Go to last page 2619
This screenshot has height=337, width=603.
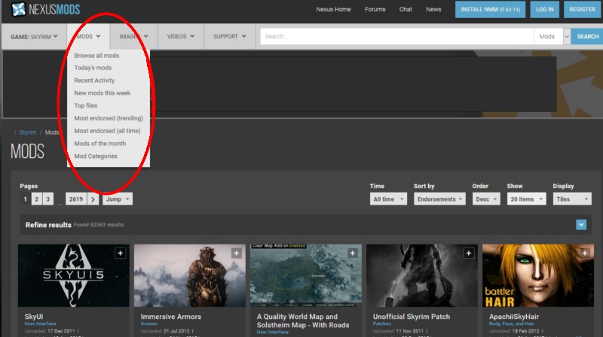[76, 199]
